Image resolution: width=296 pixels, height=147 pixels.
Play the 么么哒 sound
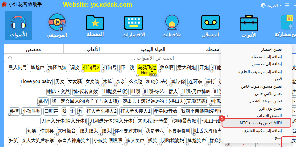pyautogui.click(x=136, y=82)
